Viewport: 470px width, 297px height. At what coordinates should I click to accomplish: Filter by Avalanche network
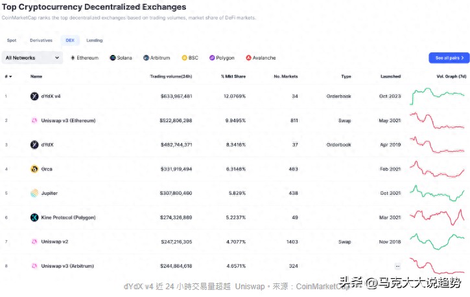261,58
